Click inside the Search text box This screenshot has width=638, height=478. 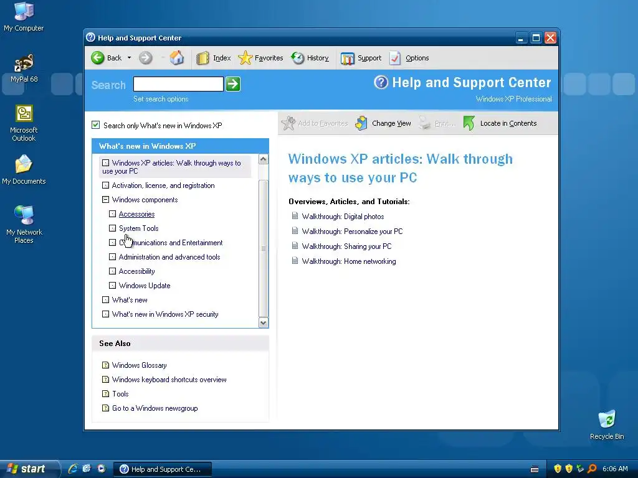click(178, 84)
